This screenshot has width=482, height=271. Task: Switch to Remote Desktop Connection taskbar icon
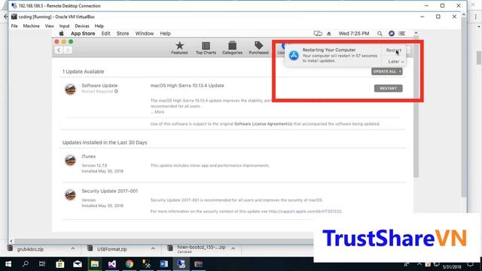pyautogui.click(x=181, y=264)
